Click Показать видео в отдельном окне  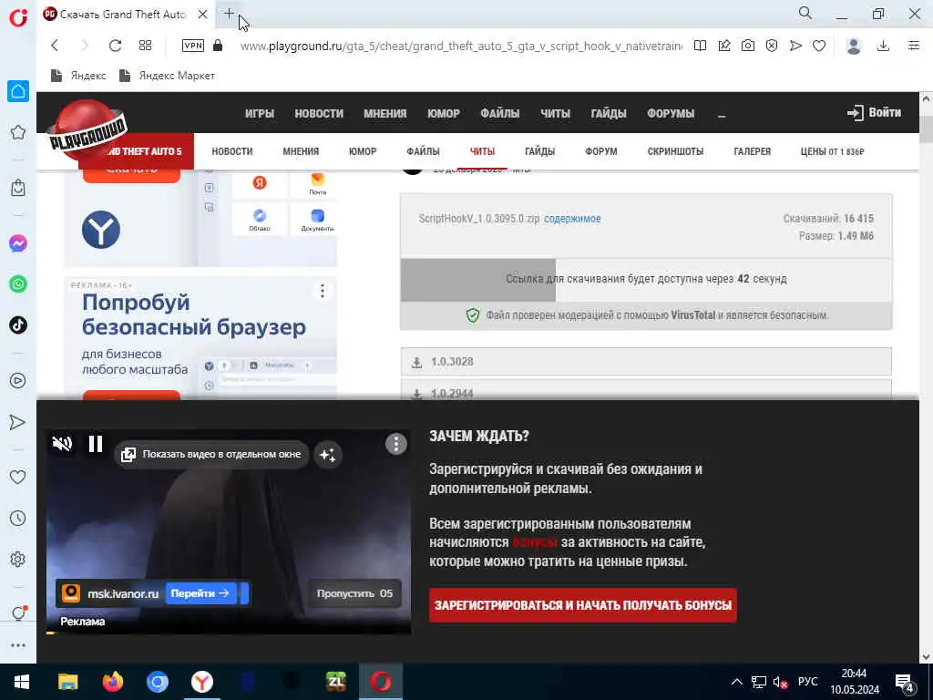point(211,455)
